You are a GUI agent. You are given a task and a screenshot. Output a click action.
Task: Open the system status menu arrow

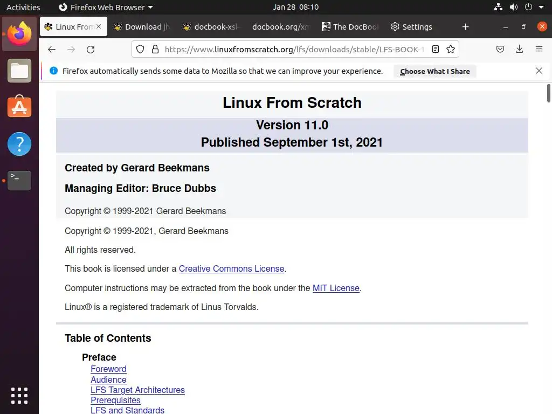pyautogui.click(x=541, y=7)
